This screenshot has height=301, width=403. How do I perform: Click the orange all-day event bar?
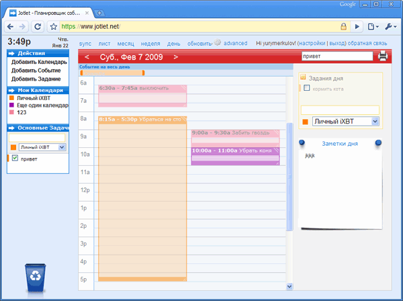click(x=112, y=73)
